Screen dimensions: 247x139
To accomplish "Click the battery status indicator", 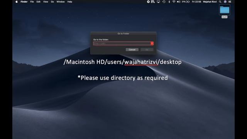I will click(186, 2).
